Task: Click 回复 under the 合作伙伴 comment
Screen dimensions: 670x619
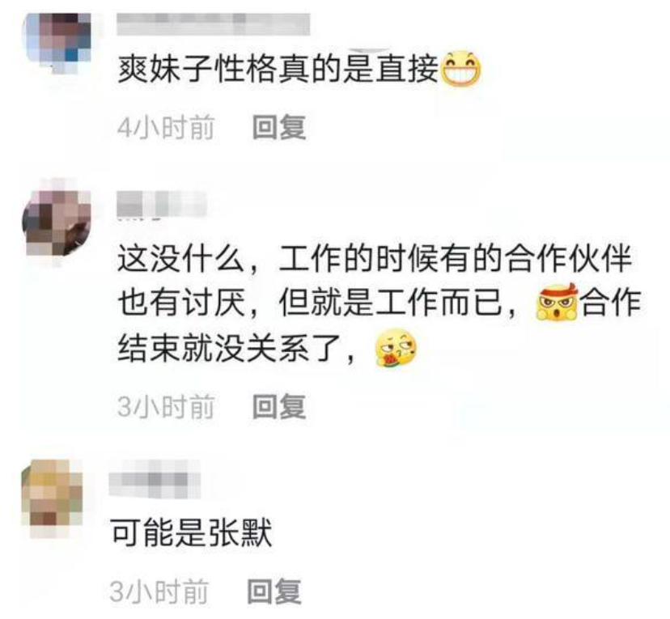Action: (279, 406)
